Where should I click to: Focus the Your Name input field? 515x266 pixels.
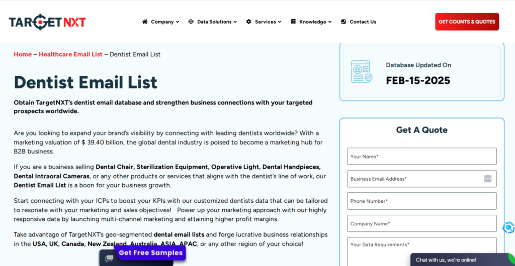pos(421,157)
